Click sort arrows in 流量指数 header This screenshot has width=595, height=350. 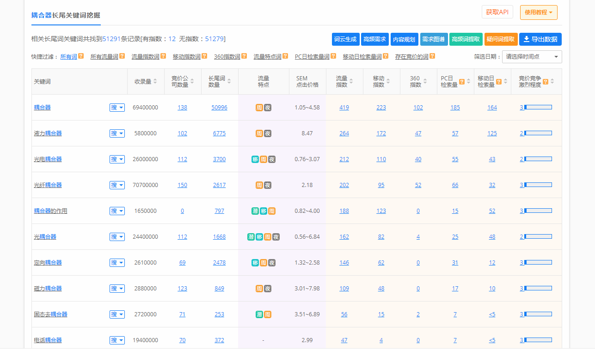click(351, 81)
